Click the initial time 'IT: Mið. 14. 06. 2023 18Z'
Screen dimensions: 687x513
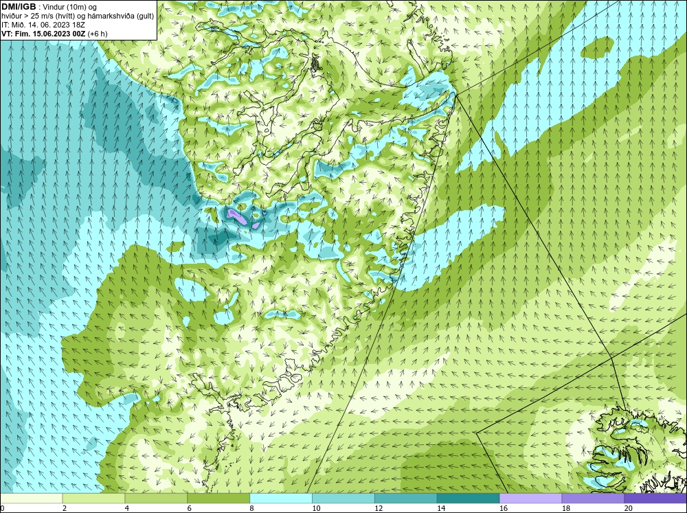pos(43,25)
